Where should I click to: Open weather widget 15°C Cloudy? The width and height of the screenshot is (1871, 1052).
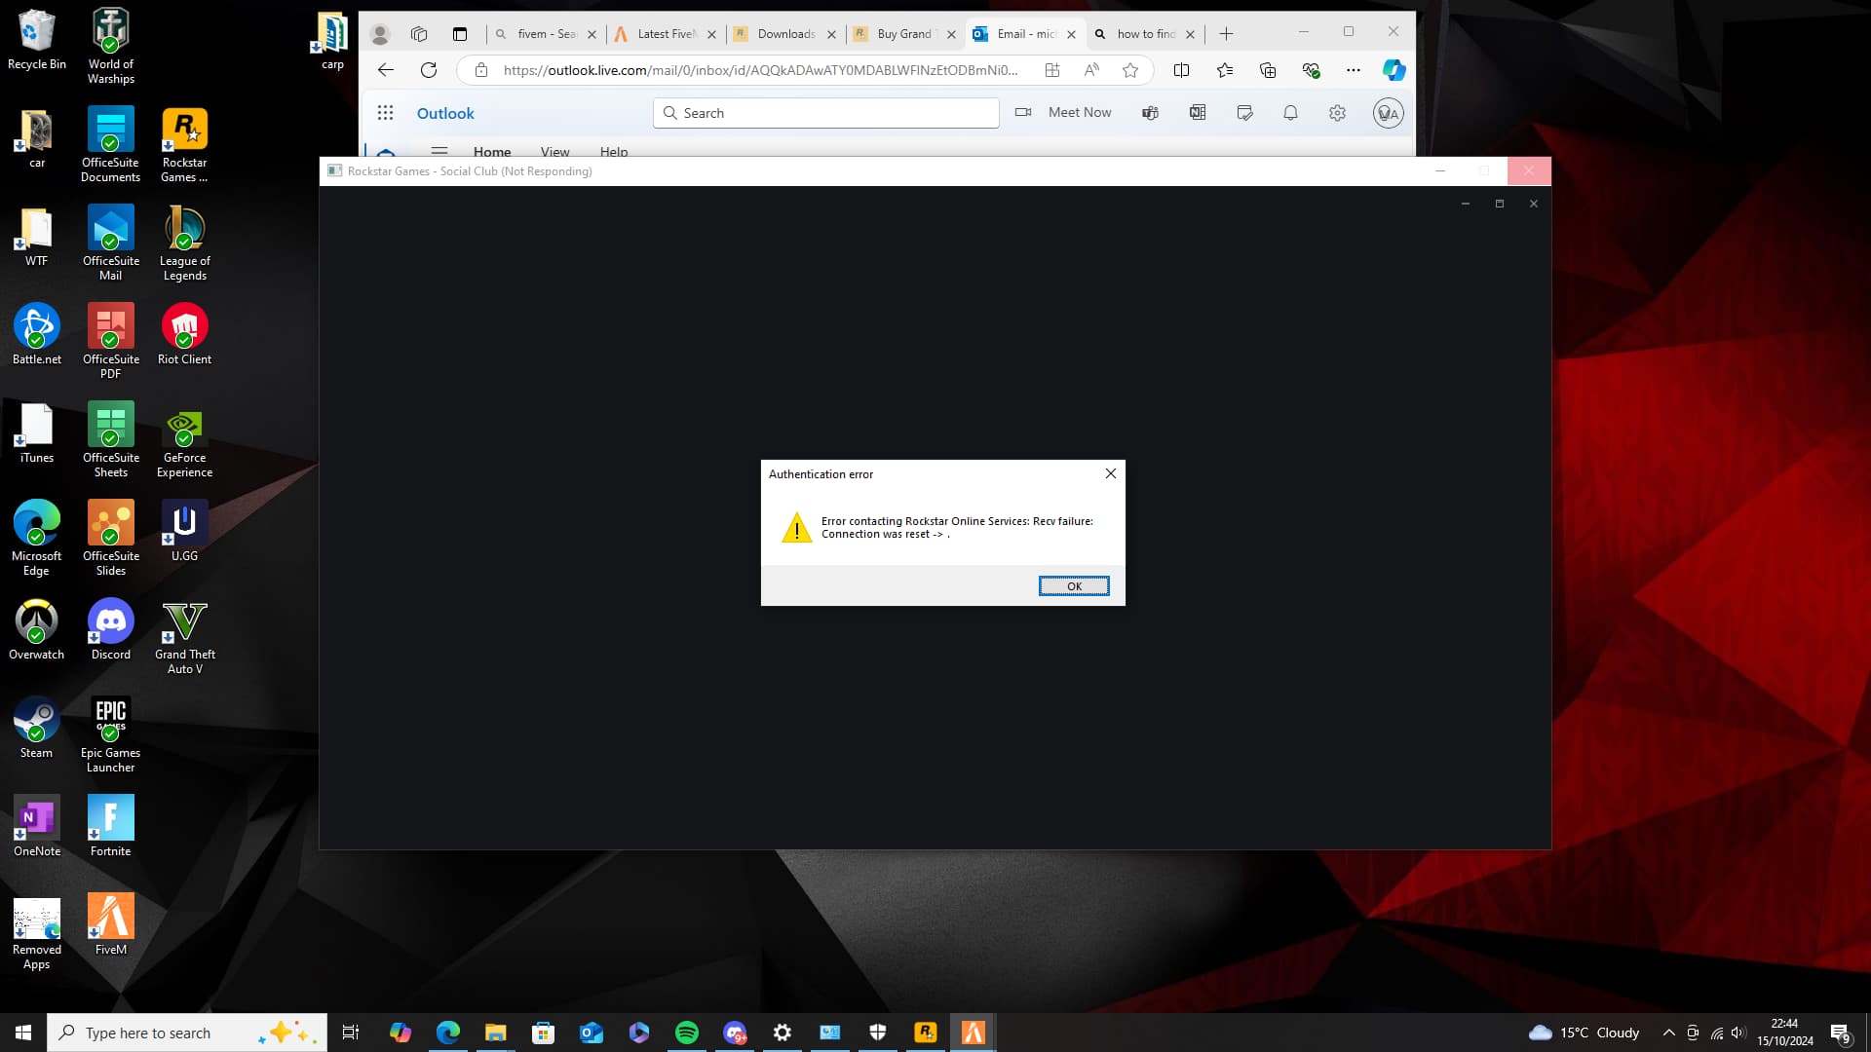click(1585, 1033)
